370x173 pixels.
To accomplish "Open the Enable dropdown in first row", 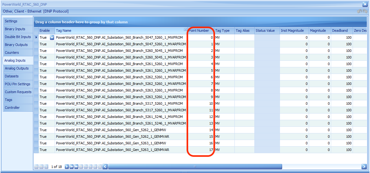I will click(x=52, y=37).
